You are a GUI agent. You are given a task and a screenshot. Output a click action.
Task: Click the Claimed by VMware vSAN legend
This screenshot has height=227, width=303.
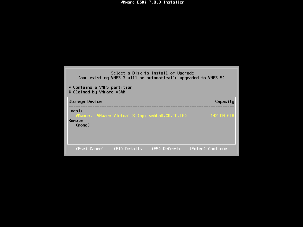click(97, 92)
